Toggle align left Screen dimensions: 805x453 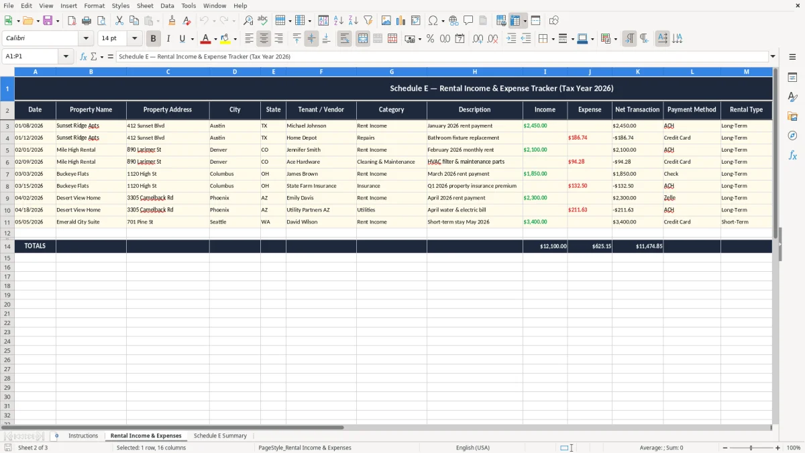click(249, 39)
